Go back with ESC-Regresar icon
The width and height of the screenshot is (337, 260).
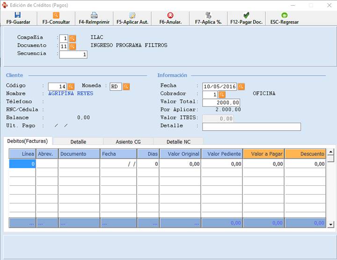pos(284,15)
